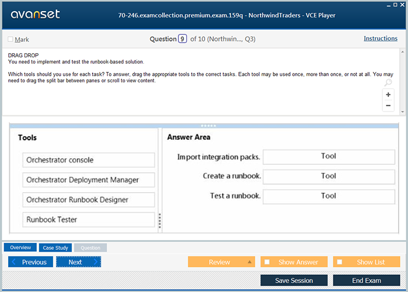Zoom out with the minus button

tap(388, 106)
